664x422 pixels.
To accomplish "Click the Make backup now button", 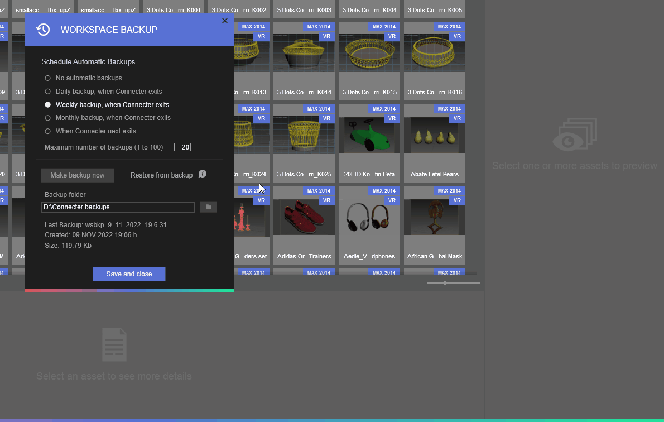I will point(78,175).
